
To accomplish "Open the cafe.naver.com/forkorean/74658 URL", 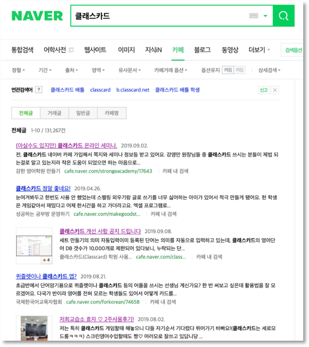I will [x=103, y=302].
